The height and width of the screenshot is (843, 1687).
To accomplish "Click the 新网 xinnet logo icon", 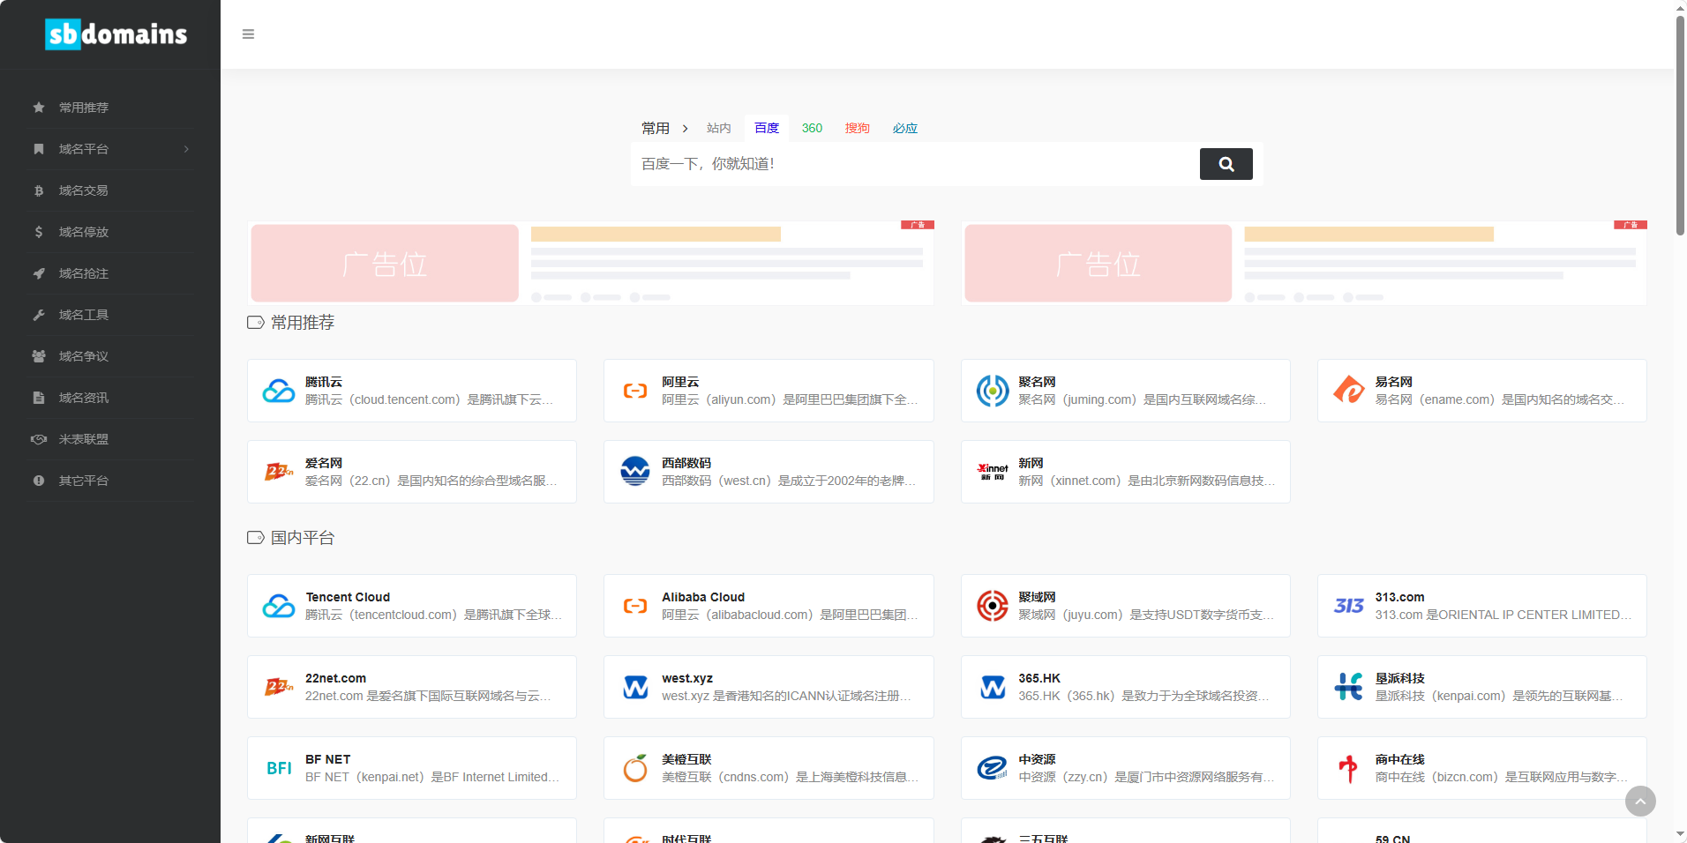I will click(x=993, y=472).
